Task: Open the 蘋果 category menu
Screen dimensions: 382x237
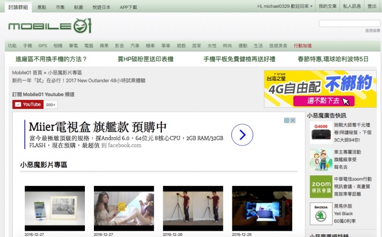Action: (x=104, y=46)
